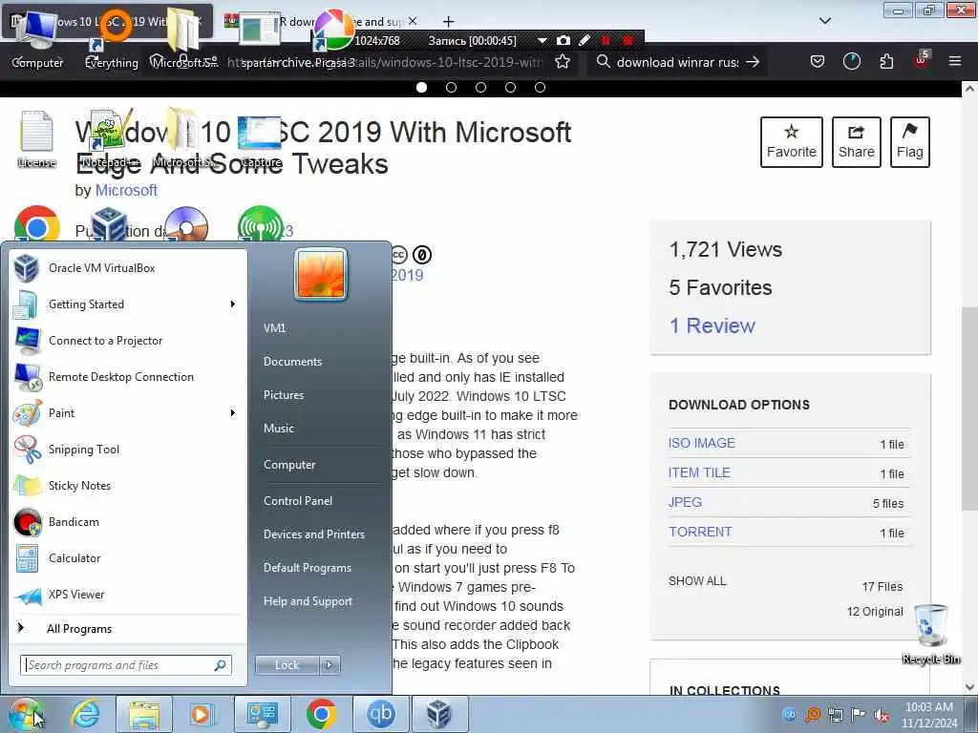Select the third carousel dot

pyautogui.click(x=481, y=87)
